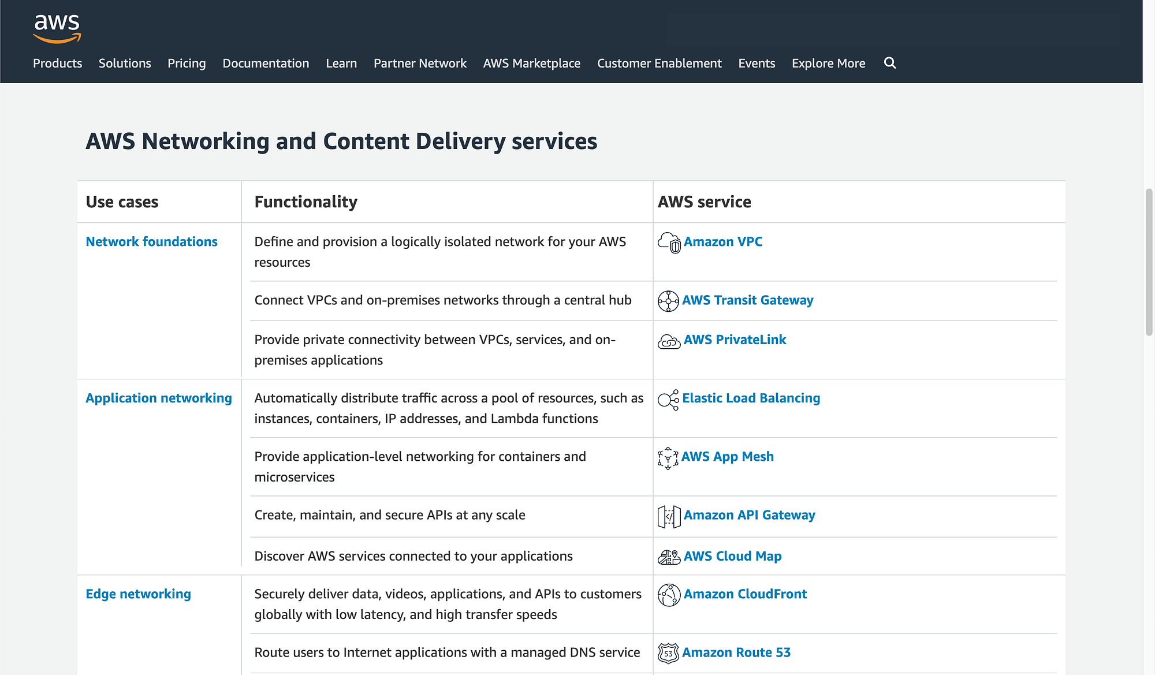This screenshot has height=675, width=1155.
Task: Follow the Network foundations link
Action: (151, 241)
